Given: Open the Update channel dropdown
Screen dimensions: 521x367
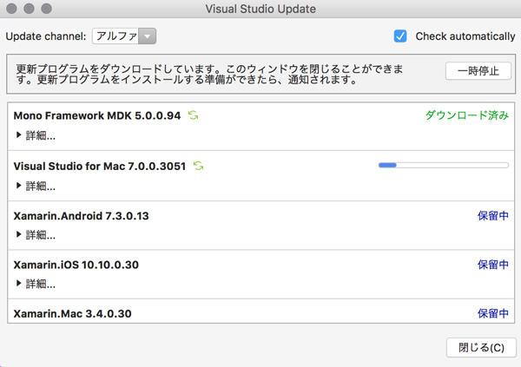Looking at the screenshot, I should pyautogui.click(x=124, y=36).
